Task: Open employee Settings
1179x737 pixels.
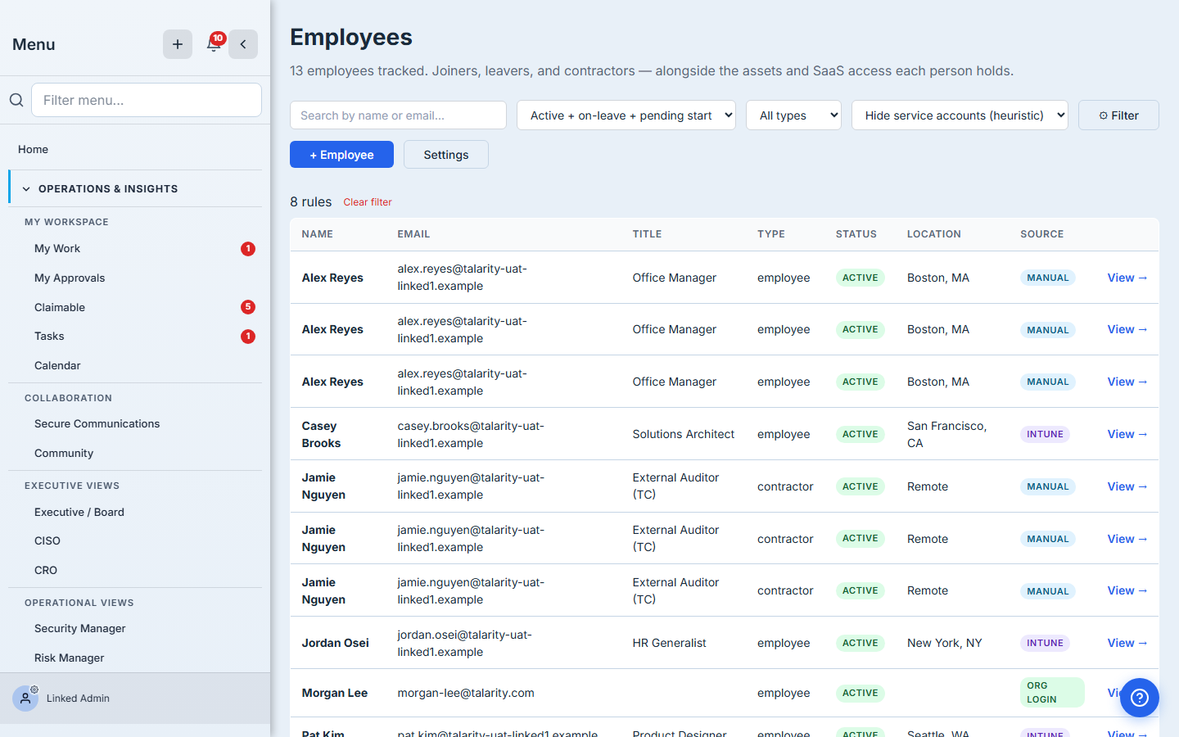Action: (x=446, y=155)
